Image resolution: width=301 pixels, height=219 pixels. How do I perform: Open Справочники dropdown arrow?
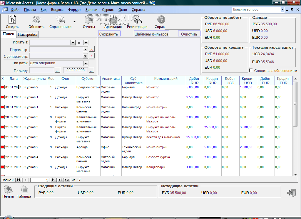(74, 22)
